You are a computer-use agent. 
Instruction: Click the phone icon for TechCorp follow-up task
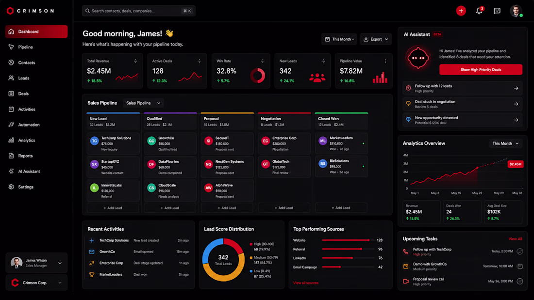pyautogui.click(x=406, y=252)
